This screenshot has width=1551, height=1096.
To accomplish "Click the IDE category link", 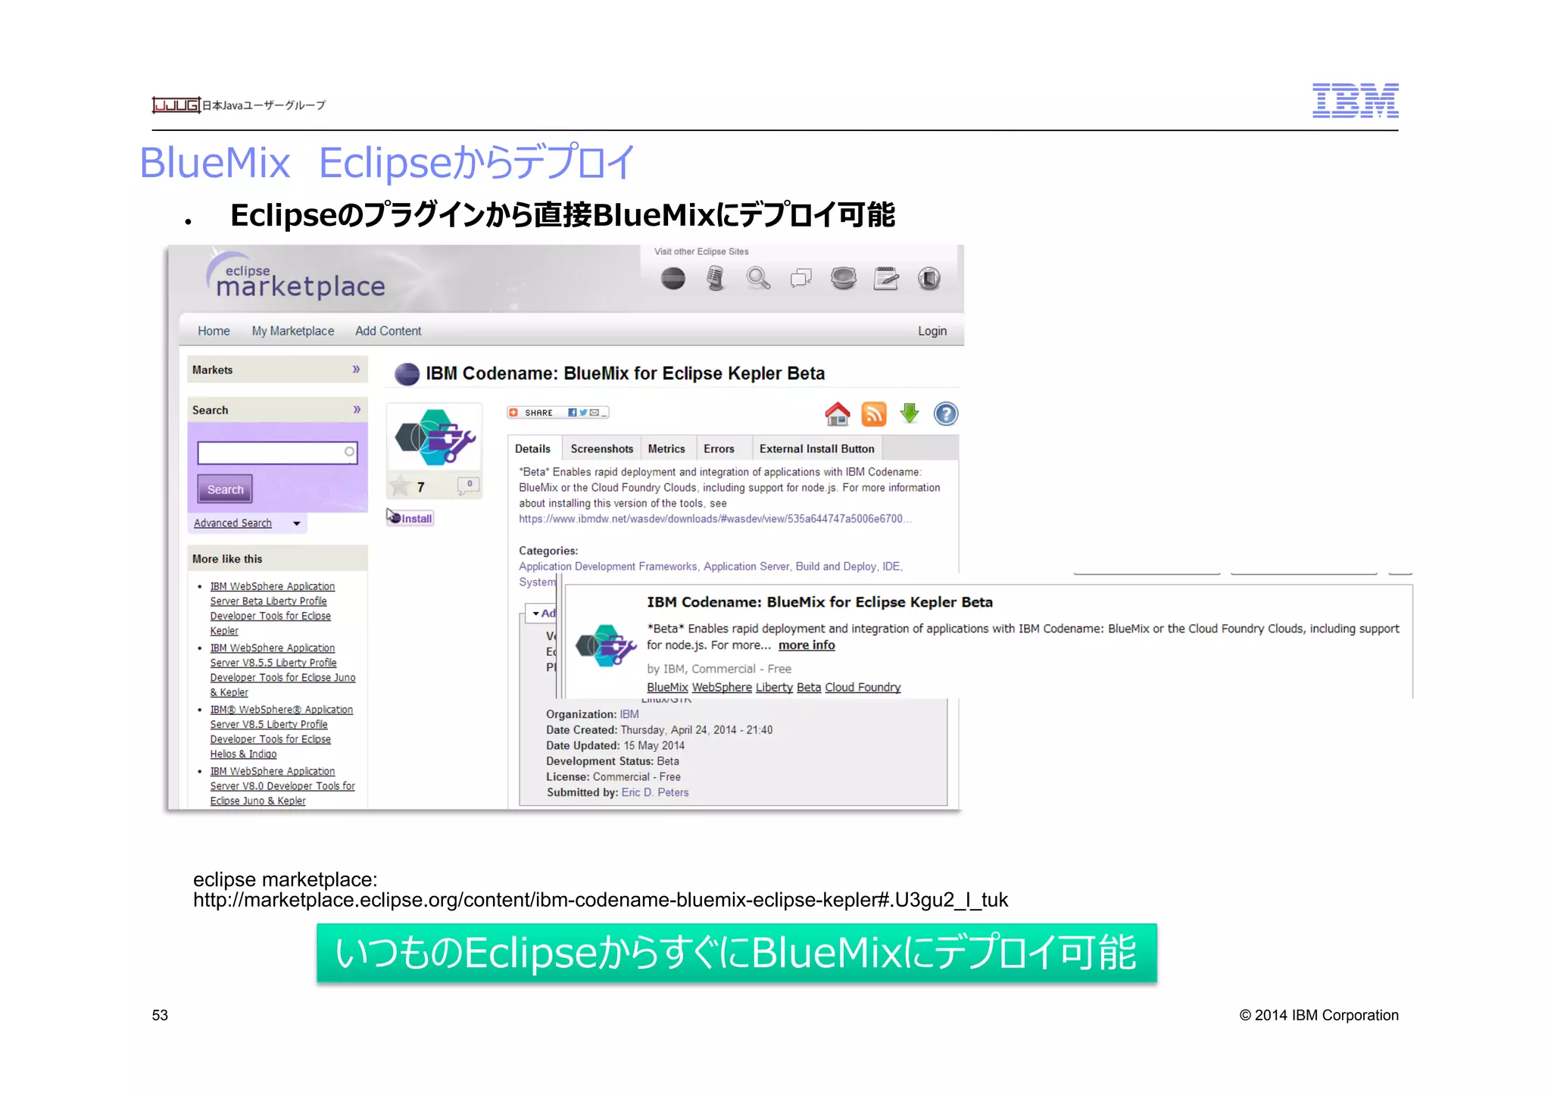I will (891, 567).
